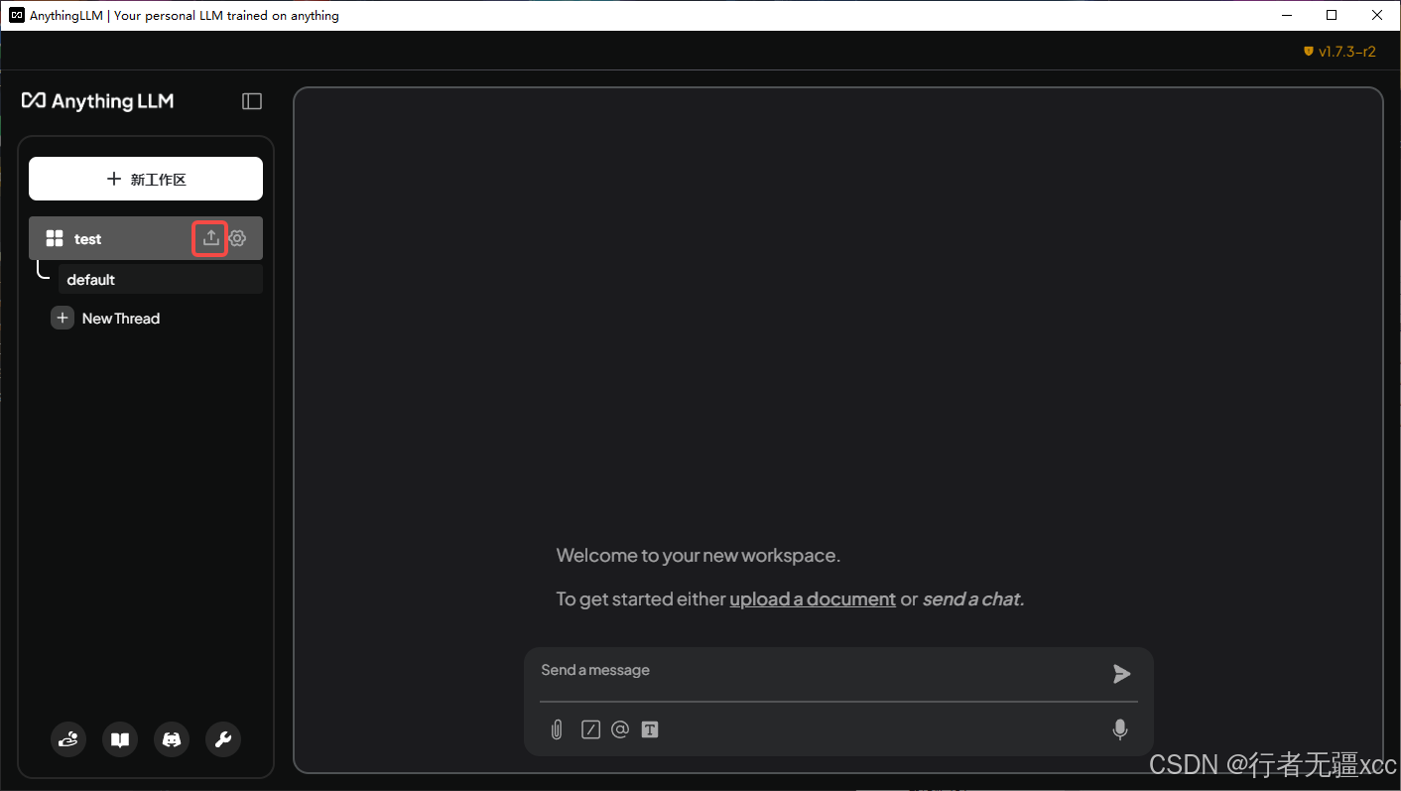Click the shield icon beside version number
The image size is (1401, 791).
[x=1309, y=52]
